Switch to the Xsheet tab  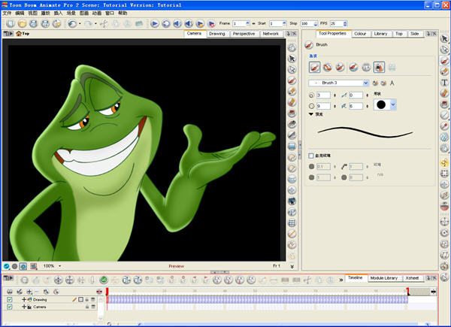[412, 278]
